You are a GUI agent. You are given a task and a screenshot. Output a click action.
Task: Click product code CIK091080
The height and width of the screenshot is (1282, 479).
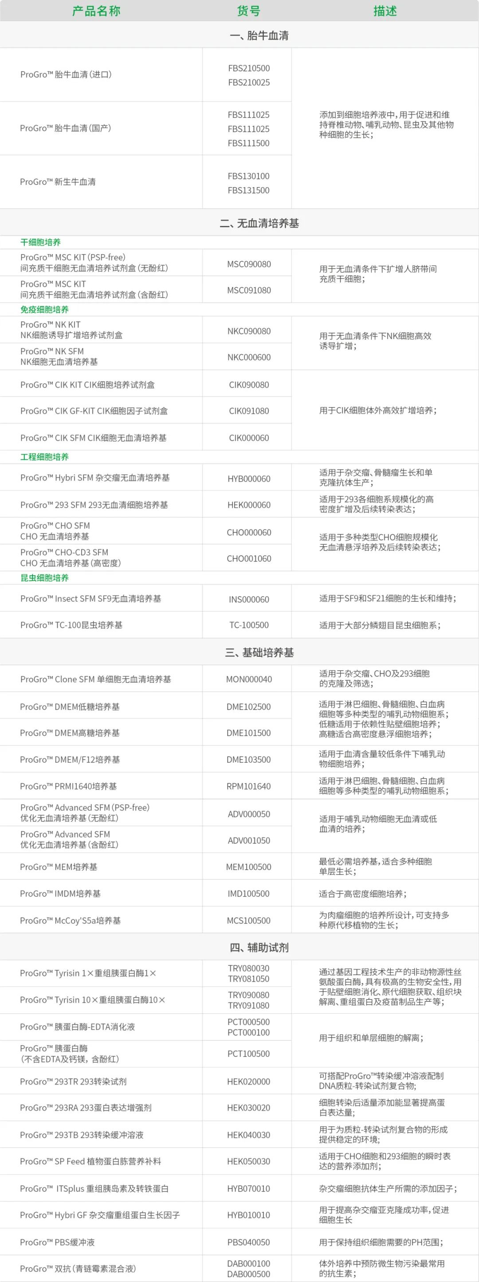tap(249, 411)
